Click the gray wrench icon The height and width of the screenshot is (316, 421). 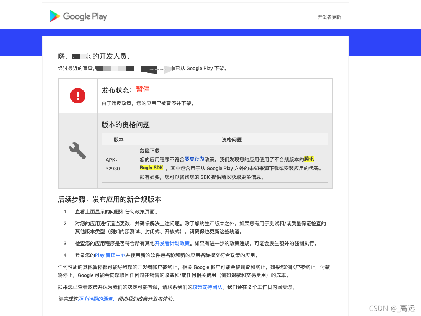tap(78, 151)
